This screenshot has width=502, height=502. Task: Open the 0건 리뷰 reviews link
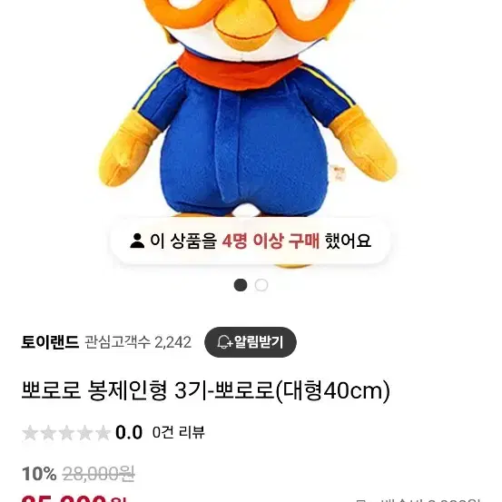178,432
